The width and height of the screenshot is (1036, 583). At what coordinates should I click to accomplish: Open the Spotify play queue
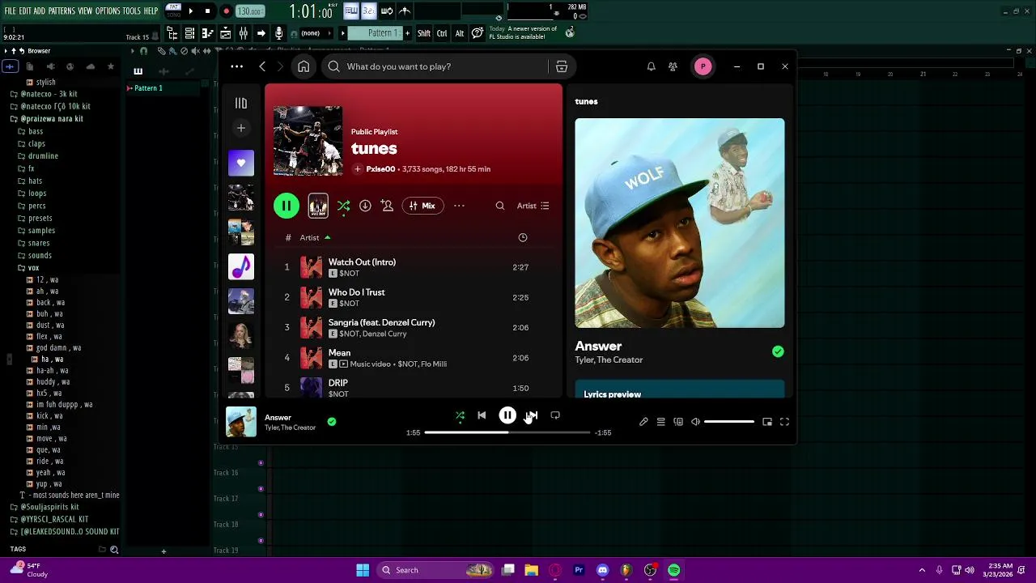point(660,422)
